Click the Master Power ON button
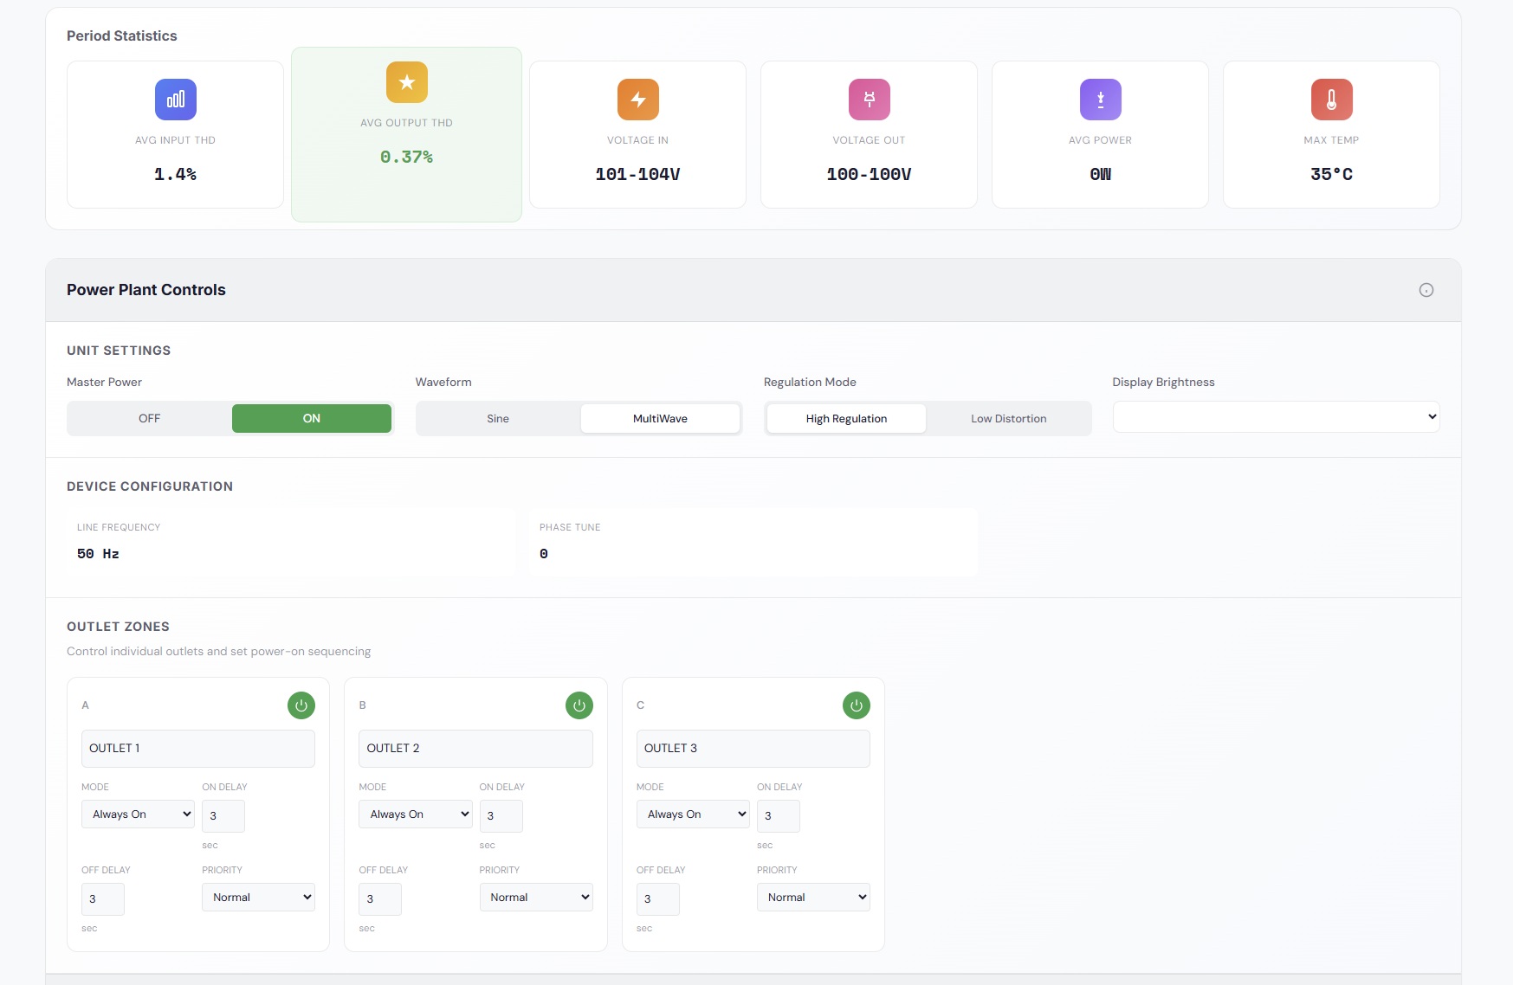The height and width of the screenshot is (985, 1513). pyautogui.click(x=311, y=418)
